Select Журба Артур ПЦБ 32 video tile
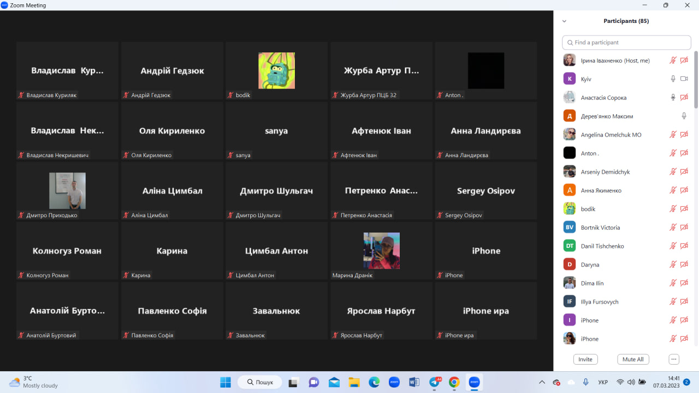 381,71
